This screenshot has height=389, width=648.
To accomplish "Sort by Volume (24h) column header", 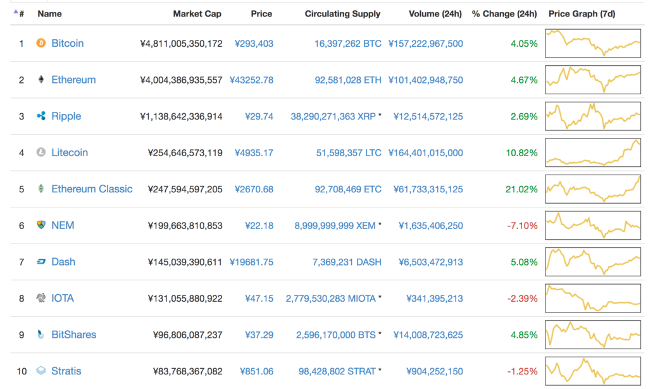I will pos(435,14).
